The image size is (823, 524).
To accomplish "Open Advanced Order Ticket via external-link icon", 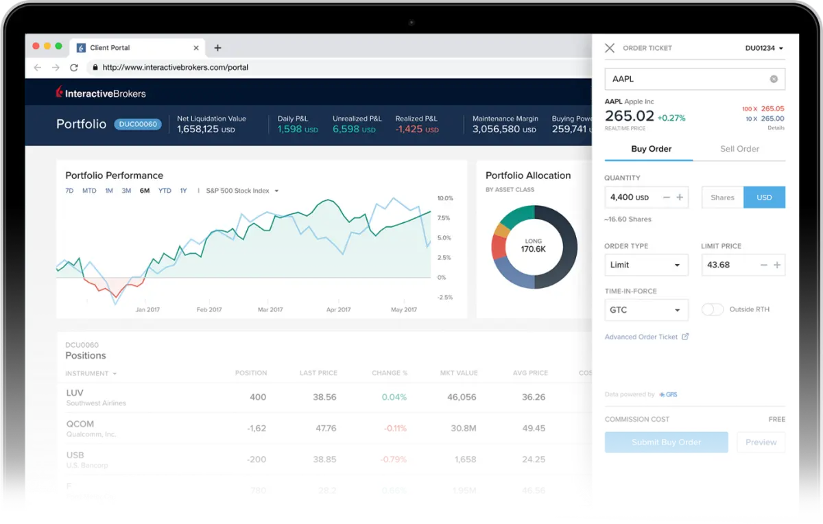I will click(686, 336).
